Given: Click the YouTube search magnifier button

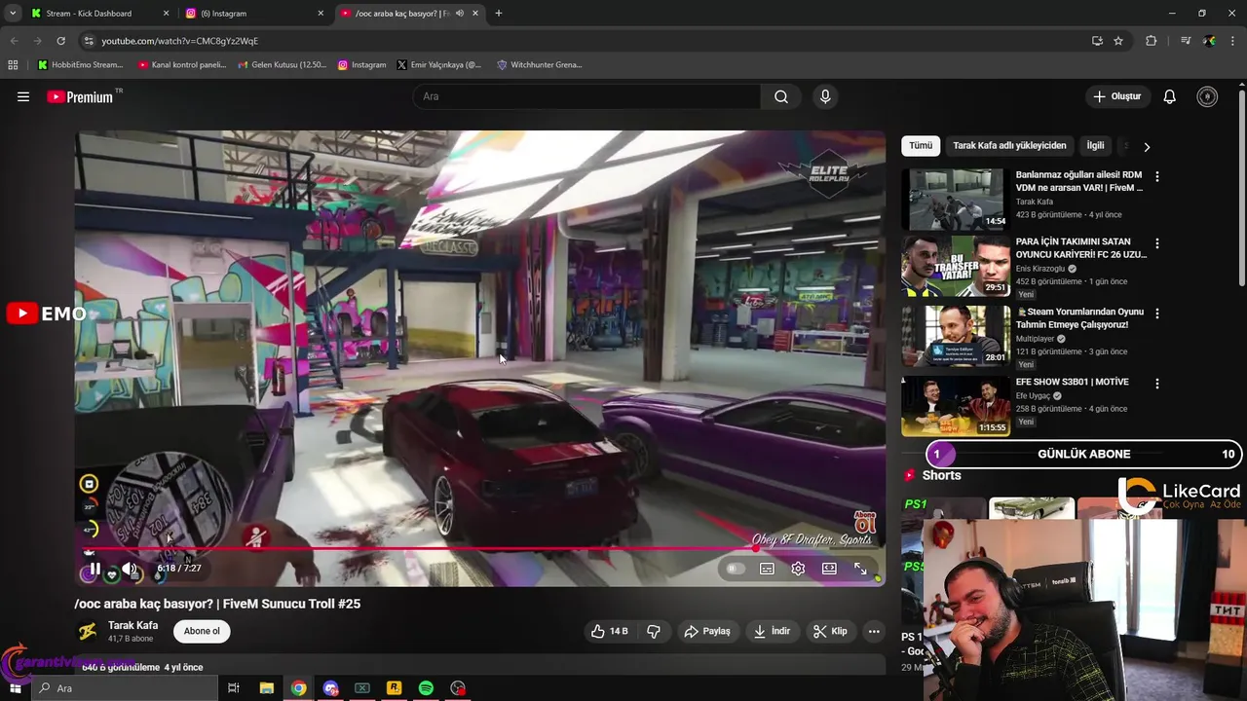Looking at the screenshot, I should 781,96.
